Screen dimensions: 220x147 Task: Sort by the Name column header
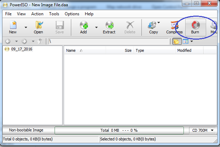coord(85,50)
